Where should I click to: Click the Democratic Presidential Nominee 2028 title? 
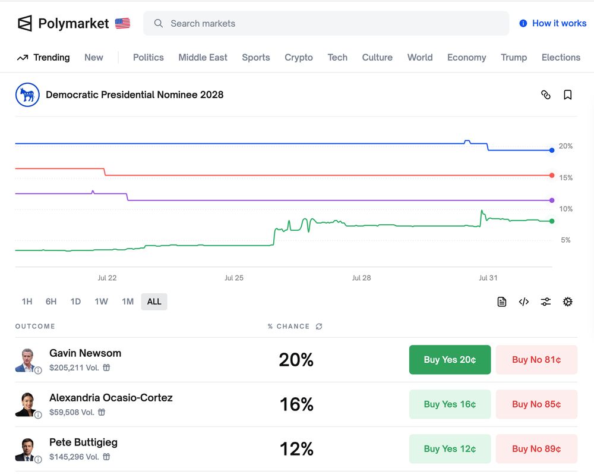[x=134, y=95]
